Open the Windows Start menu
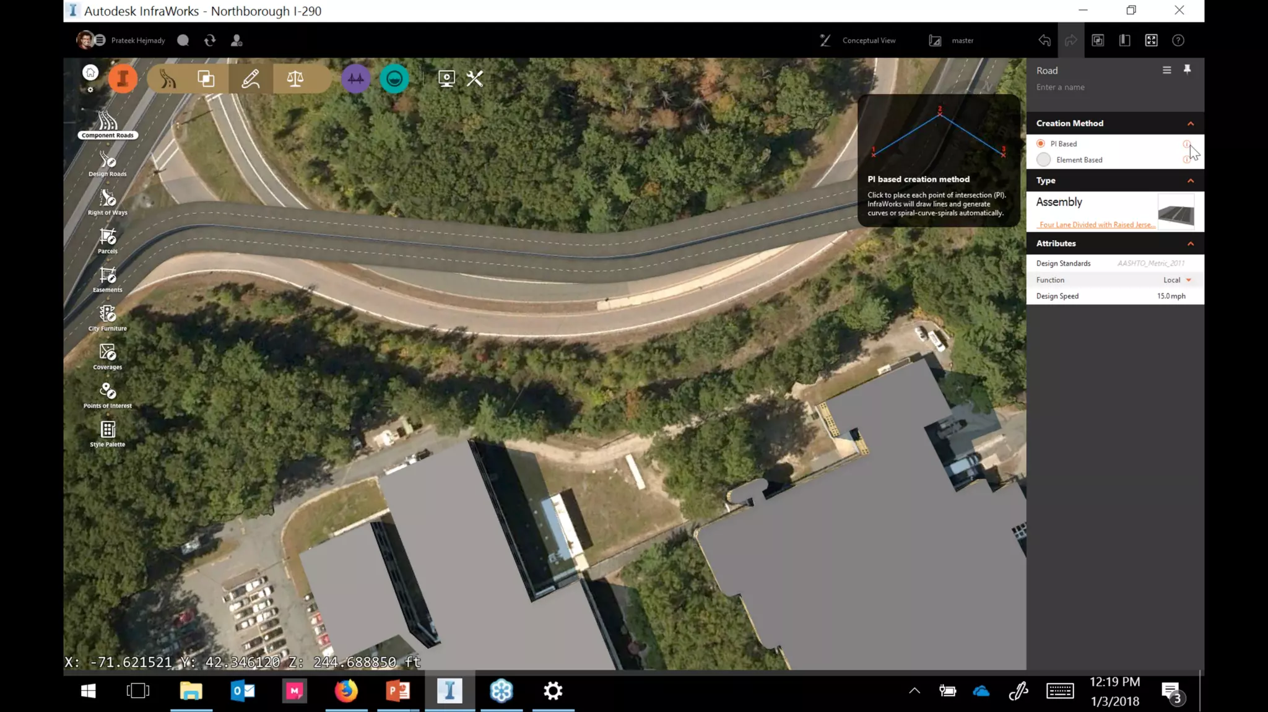The height and width of the screenshot is (712, 1268). click(x=88, y=691)
